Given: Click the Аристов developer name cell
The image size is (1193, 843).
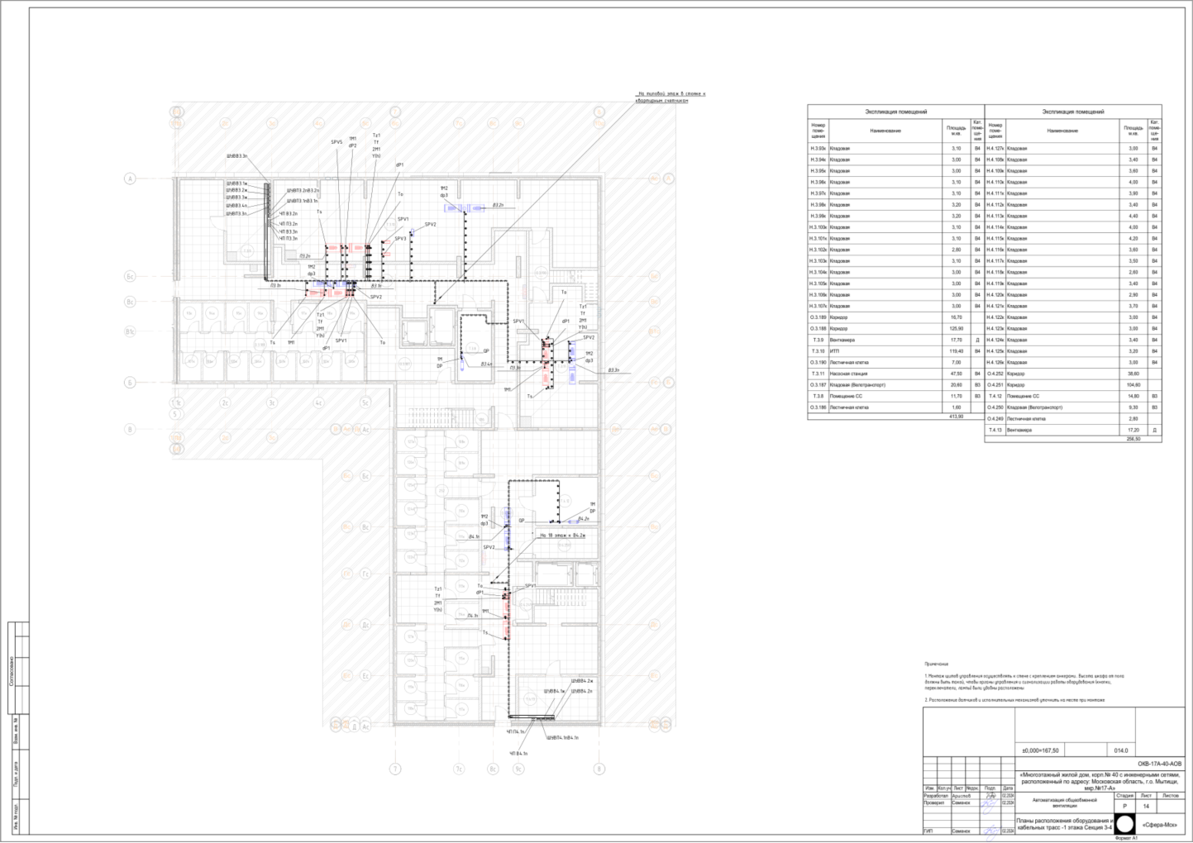Looking at the screenshot, I should pyautogui.click(x=961, y=796).
